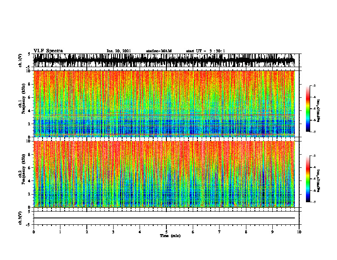The image size is (337, 260).
Task: Click time axis tick label "3"
Action: pos(113,232)
